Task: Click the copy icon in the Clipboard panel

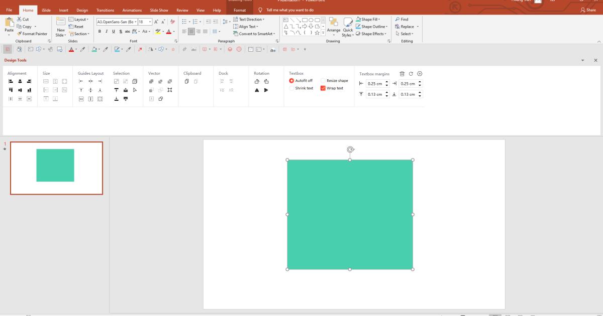Action: [186, 81]
